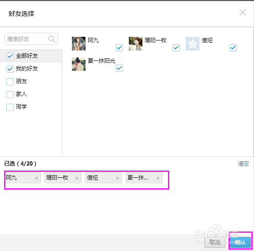This screenshot has width=254, height=251.
Task: Uncheck the 全部好友 checkbox
Action: pyautogui.click(x=10, y=56)
